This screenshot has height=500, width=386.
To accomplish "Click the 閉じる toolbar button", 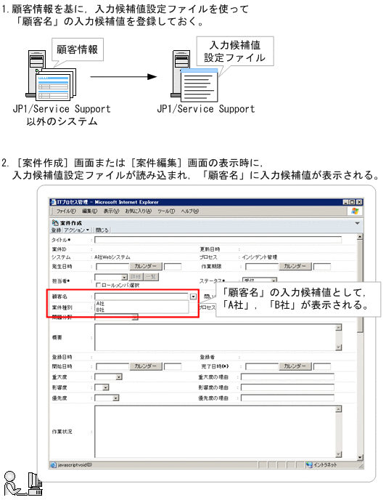I will point(102,230).
